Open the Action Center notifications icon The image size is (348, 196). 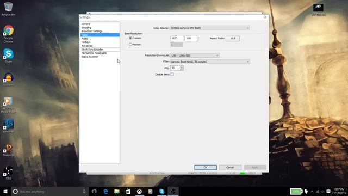tap(328, 191)
